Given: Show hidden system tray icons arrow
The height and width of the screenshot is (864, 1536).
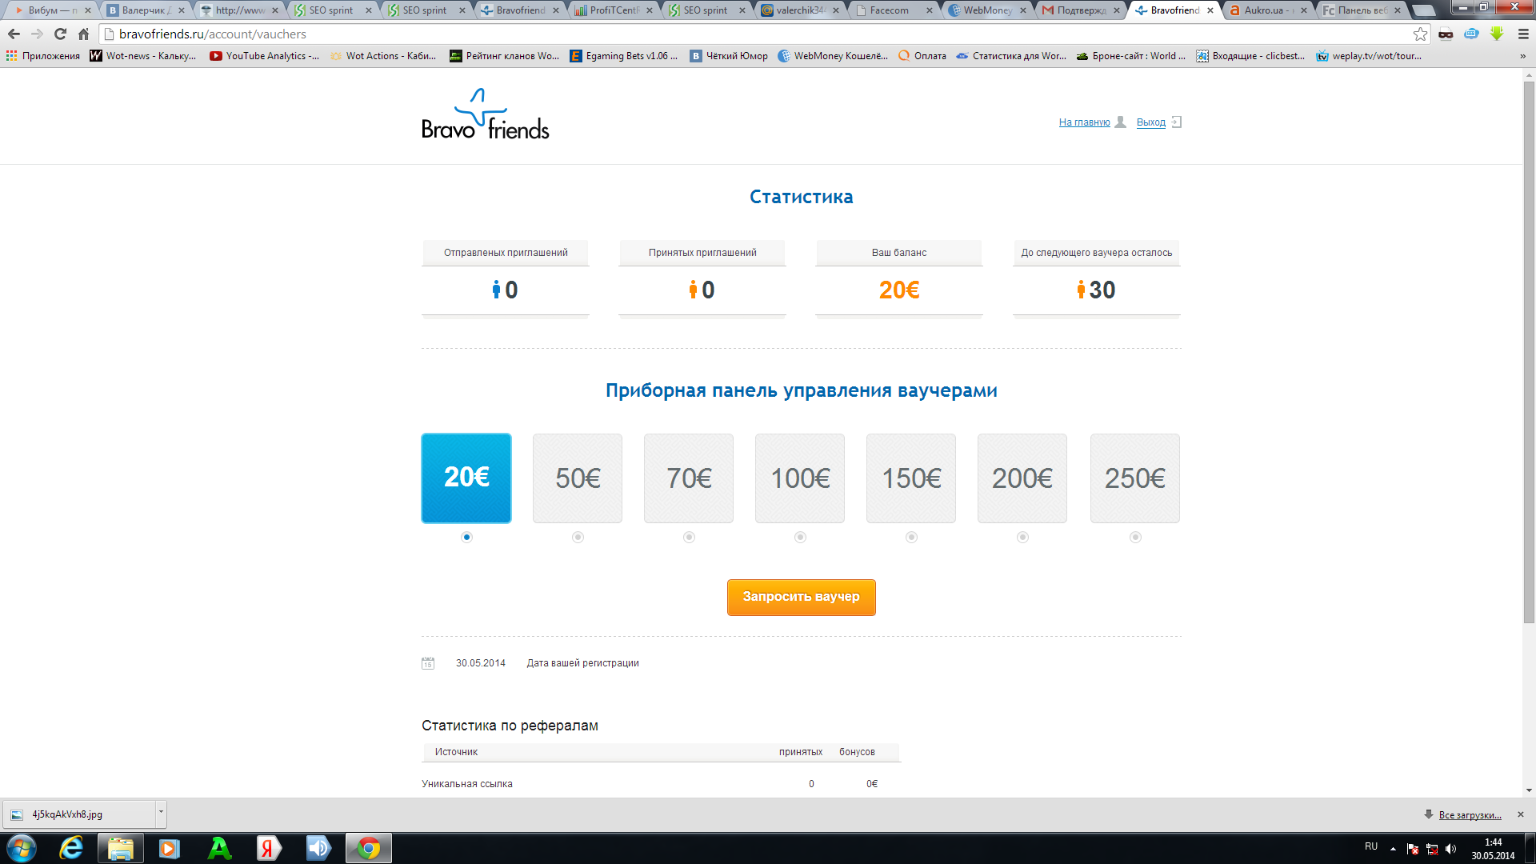Looking at the screenshot, I should (x=1393, y=848).
